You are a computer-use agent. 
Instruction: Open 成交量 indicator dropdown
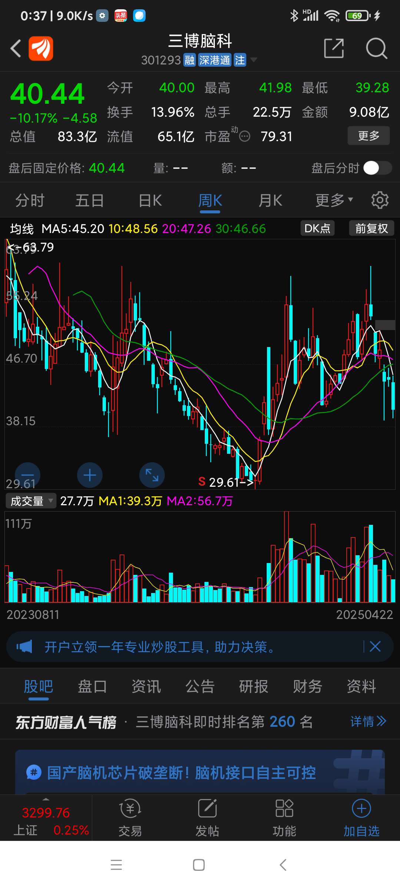pos(31,501)
